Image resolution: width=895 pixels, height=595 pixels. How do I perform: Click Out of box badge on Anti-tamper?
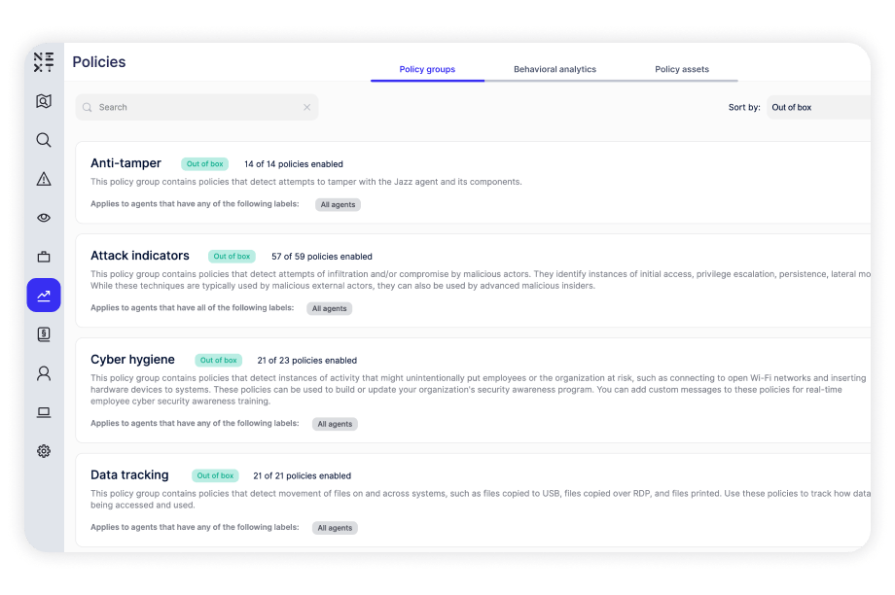[x=205, y=163]
